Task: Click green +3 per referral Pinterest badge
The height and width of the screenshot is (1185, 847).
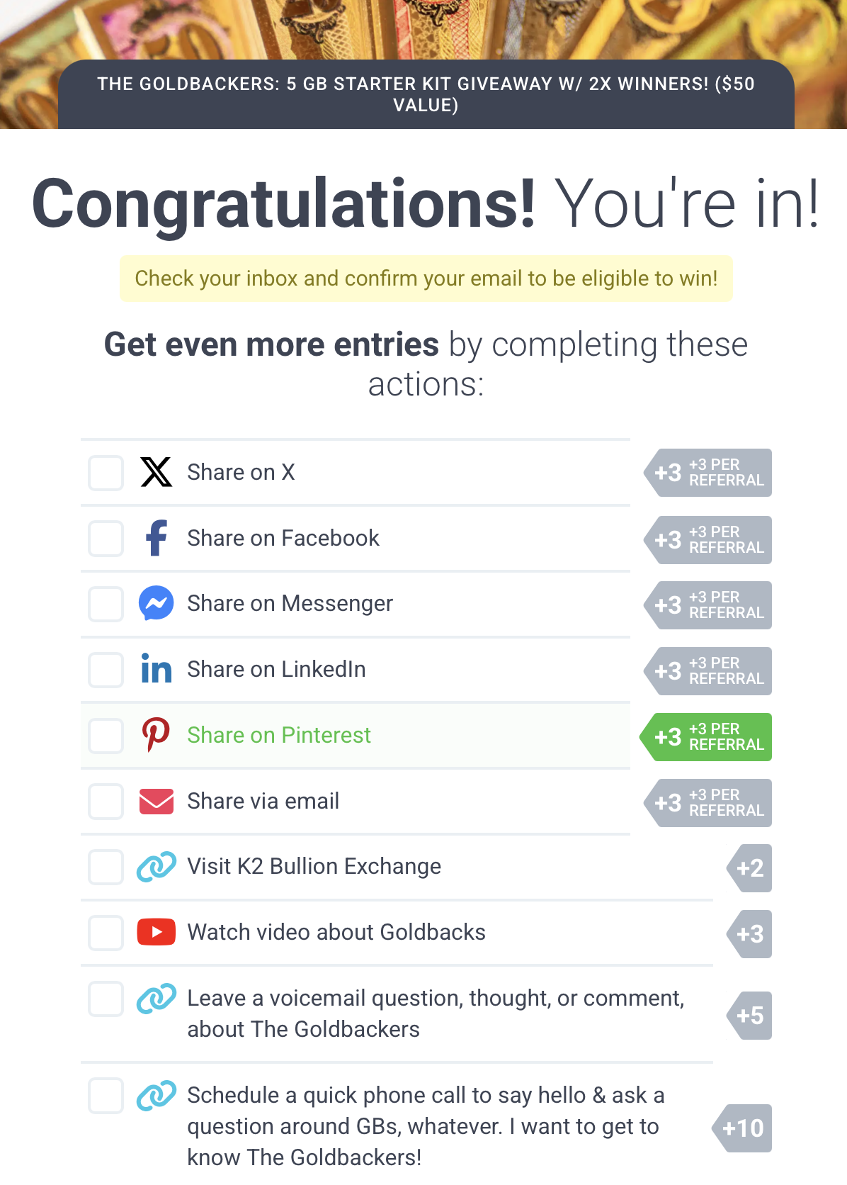Action: (x=707, y=737)
